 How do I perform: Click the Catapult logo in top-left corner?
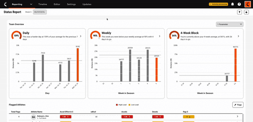pyautogui.click(x=5, y=4)
